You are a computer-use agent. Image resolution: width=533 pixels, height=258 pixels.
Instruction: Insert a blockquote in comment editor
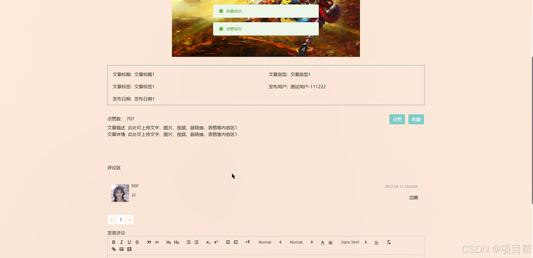[x=149, y=242]
